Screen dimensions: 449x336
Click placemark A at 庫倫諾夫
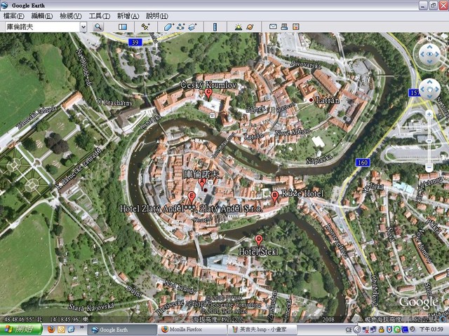(x=202, y=184)
